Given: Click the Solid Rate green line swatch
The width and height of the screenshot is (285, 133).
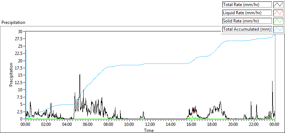Looking at the screenshot, I should 278,21.
